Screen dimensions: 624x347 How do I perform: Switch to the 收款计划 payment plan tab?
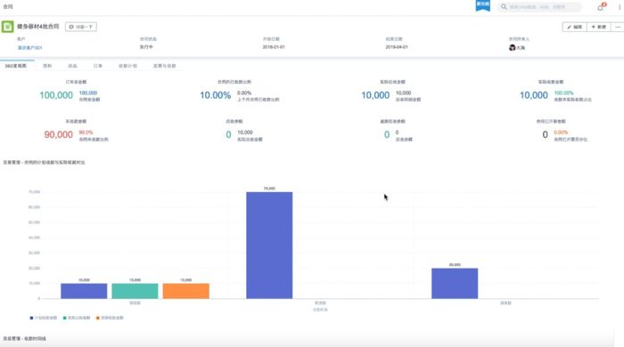pyautogui.click(x=127, y=66)
